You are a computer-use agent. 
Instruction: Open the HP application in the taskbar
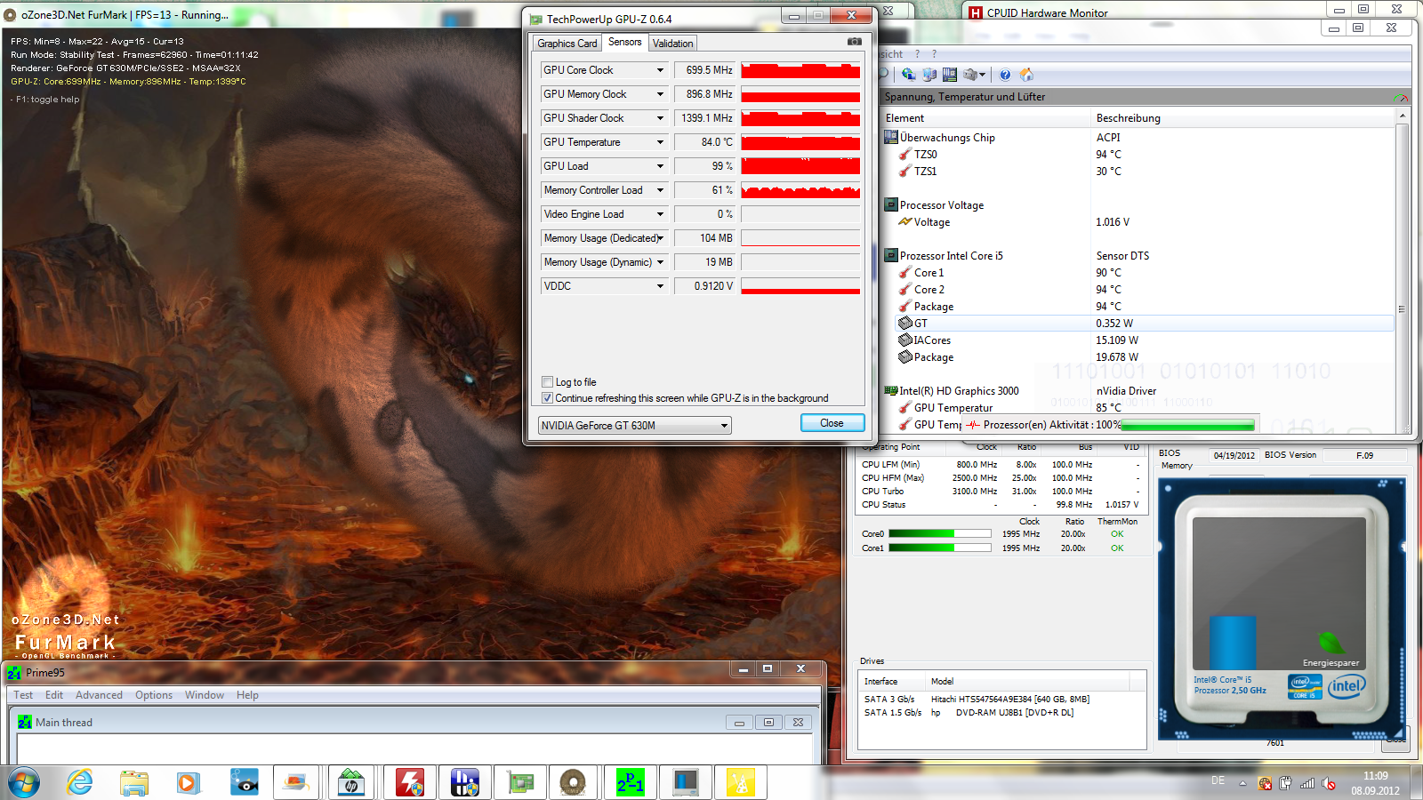351,783
